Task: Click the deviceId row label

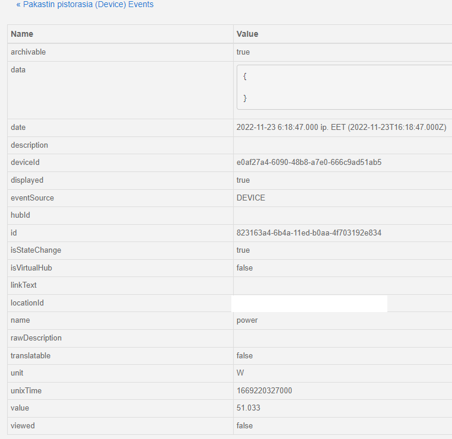Action: point(25,163)
